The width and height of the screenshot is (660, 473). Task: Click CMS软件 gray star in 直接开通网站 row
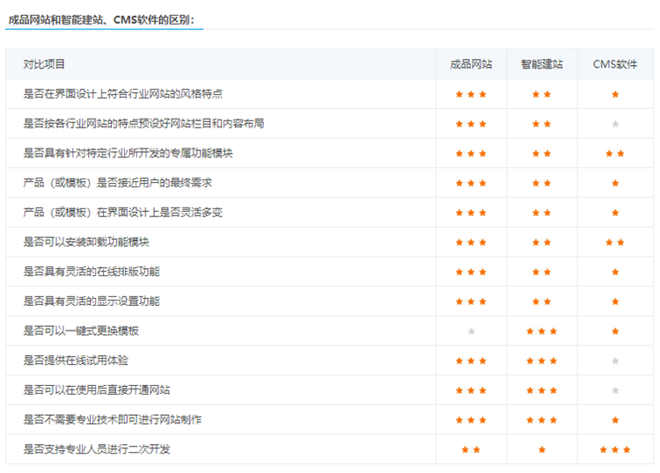point(615,390)
